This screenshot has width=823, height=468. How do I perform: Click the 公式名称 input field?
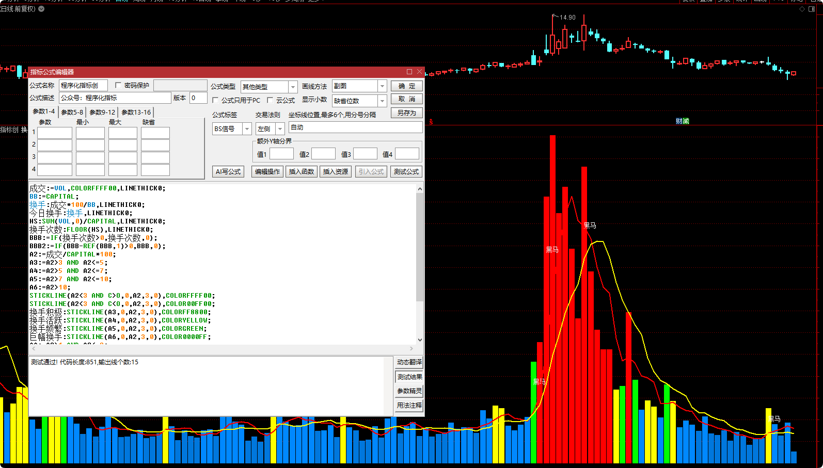(x=83, y=85)
